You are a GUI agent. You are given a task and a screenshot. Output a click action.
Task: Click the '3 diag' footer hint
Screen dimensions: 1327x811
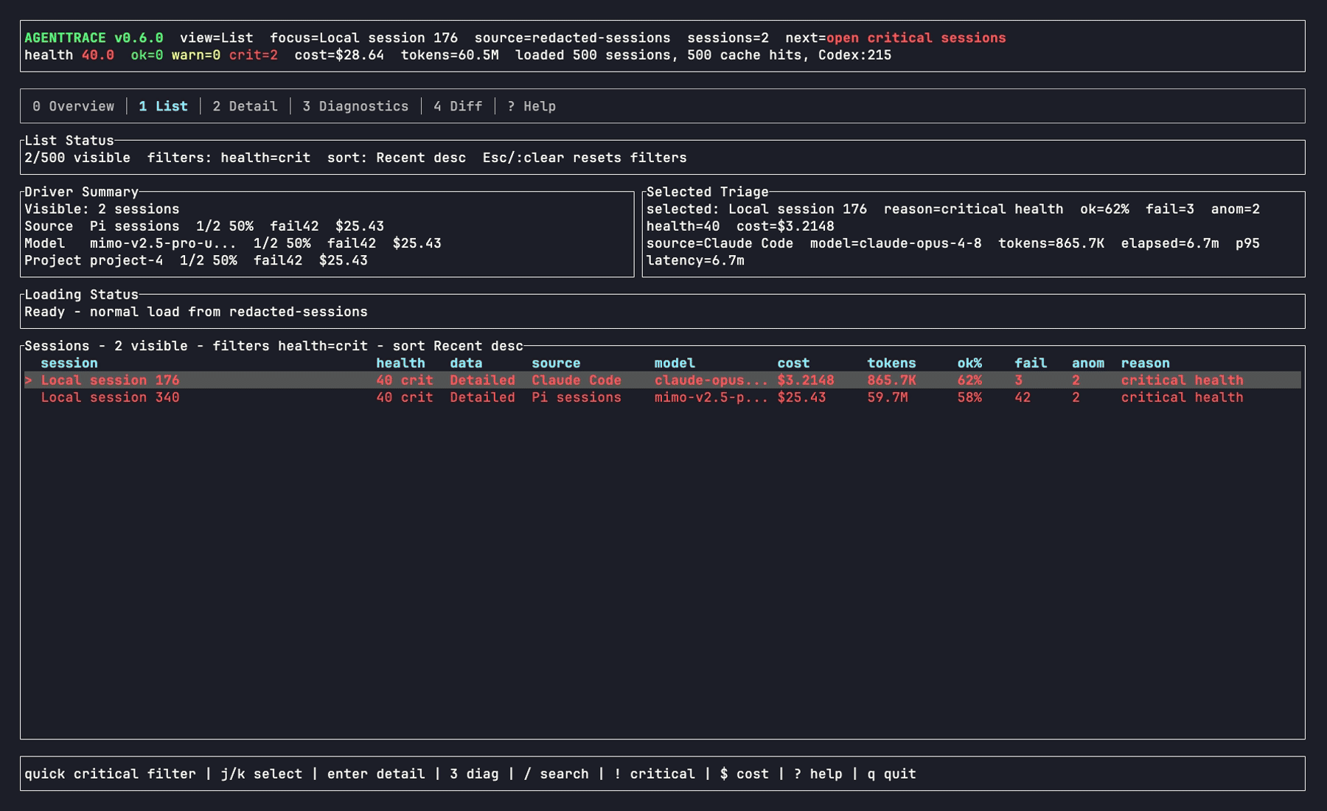point(474,774)
